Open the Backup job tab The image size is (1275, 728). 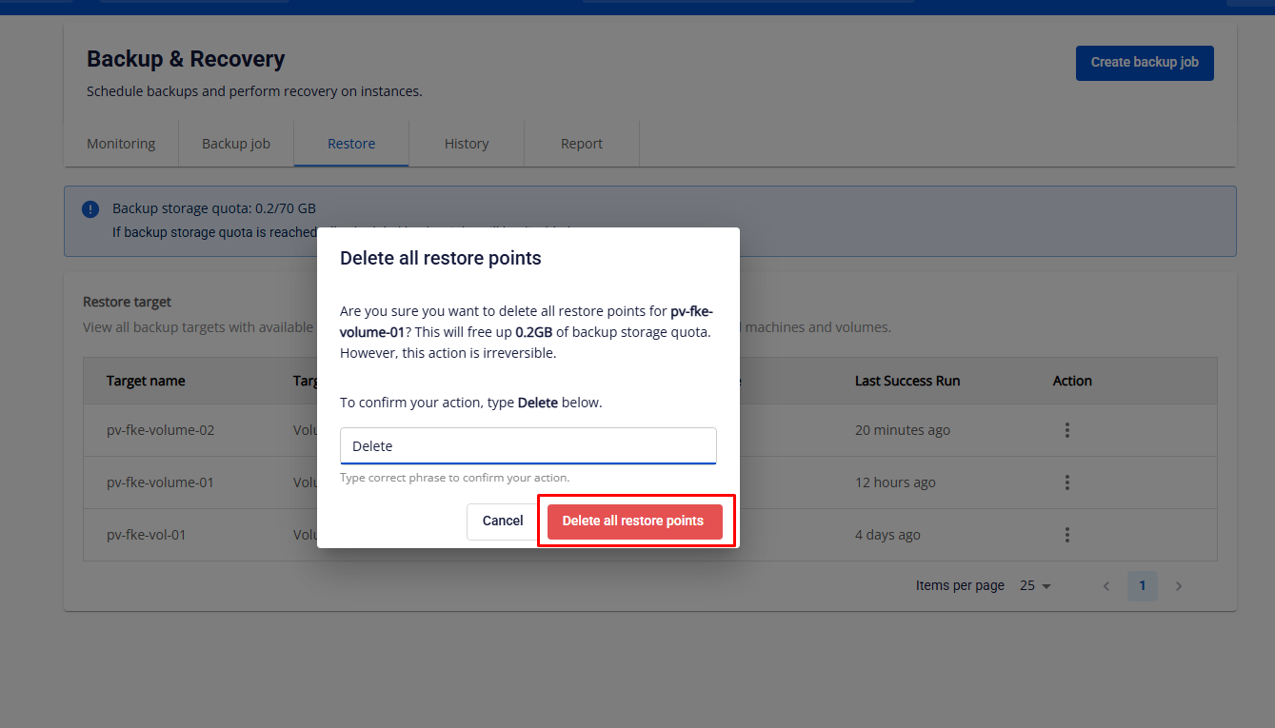(x=236, y=144)
